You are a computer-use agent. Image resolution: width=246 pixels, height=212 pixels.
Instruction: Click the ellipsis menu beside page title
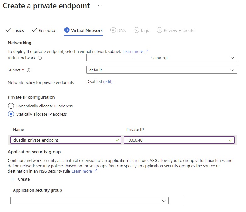pyautogui.click(x=100, y=6)
